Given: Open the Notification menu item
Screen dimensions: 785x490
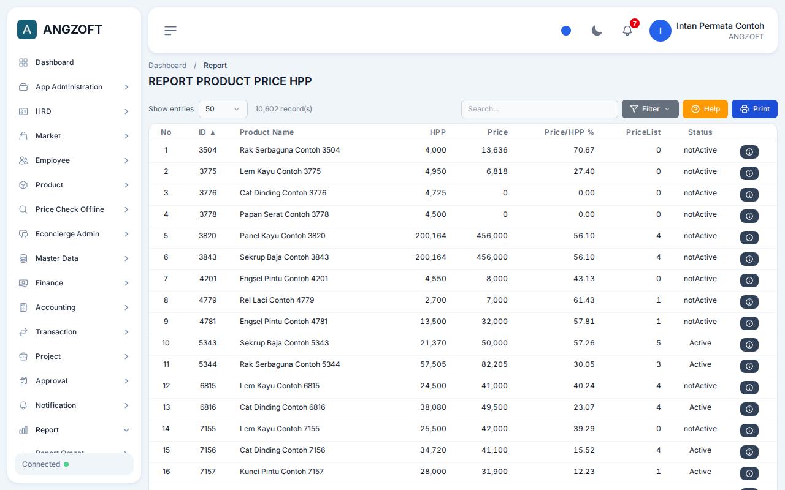Looking at the screenshot, I should 74,405.
